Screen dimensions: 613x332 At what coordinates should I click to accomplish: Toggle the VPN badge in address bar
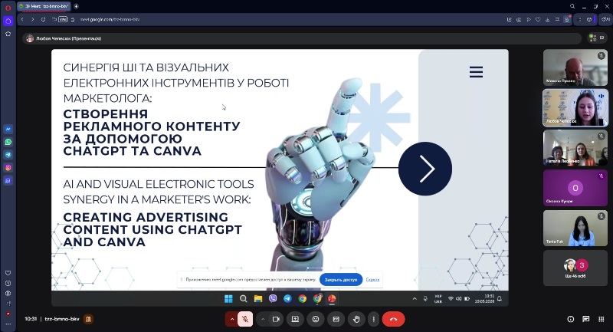pos(63,19)
